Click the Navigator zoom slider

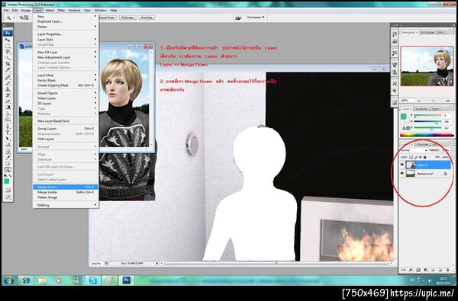[432, 101]
